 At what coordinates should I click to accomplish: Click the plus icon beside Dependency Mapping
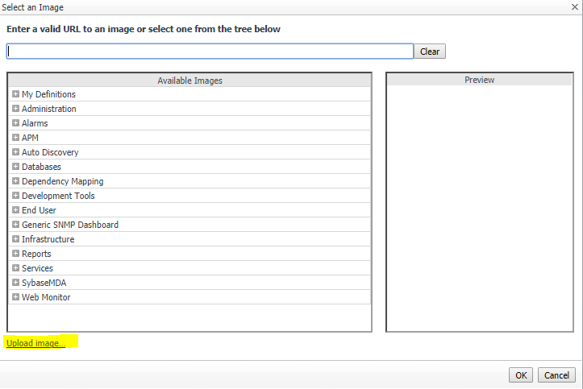pos(15,181)
